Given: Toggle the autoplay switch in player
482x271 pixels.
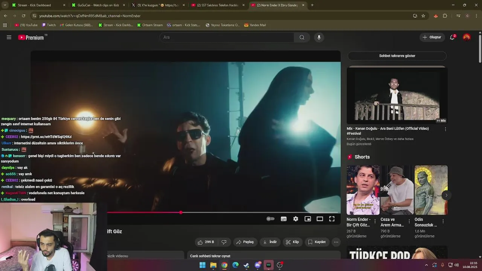Looking at the screenshot, I should pos(270,219).
